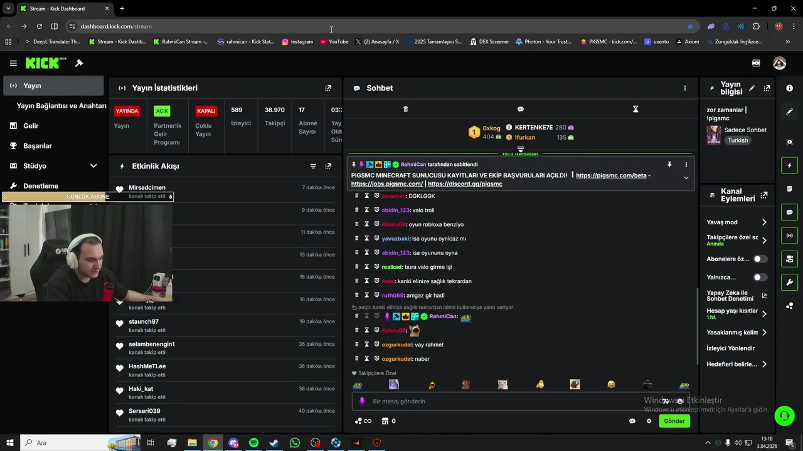Select Yayın in the left sidebar

coord(53,86)
